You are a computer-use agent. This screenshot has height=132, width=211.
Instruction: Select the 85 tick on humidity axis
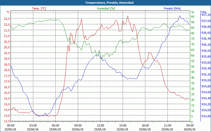[193, 28]
